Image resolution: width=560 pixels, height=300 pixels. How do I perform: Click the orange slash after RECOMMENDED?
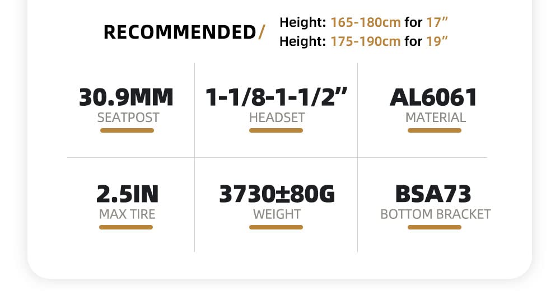click(261, 32)
